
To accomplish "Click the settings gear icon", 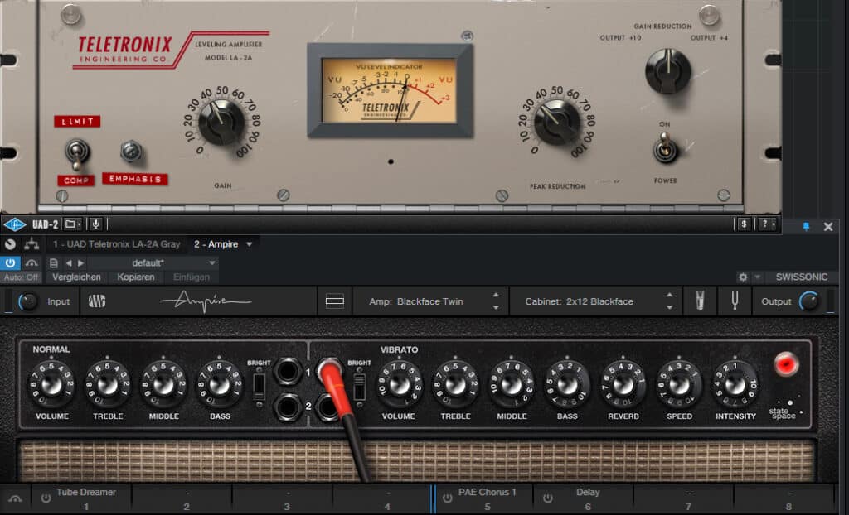I will pos(743,277).
